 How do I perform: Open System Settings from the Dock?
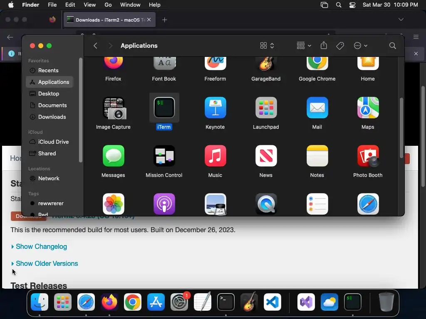click(x=179, y=302)
